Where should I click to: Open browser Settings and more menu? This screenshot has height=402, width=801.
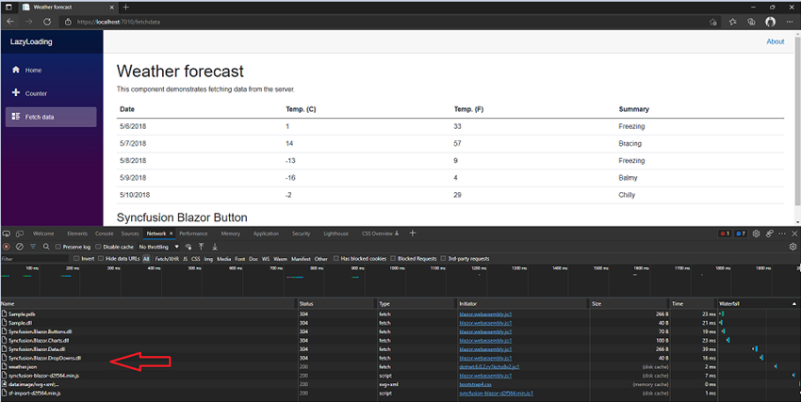pyautogui.click(x=791, y=22)
